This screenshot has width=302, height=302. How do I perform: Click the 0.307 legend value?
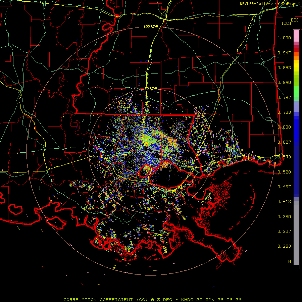(x=284, y=232)
